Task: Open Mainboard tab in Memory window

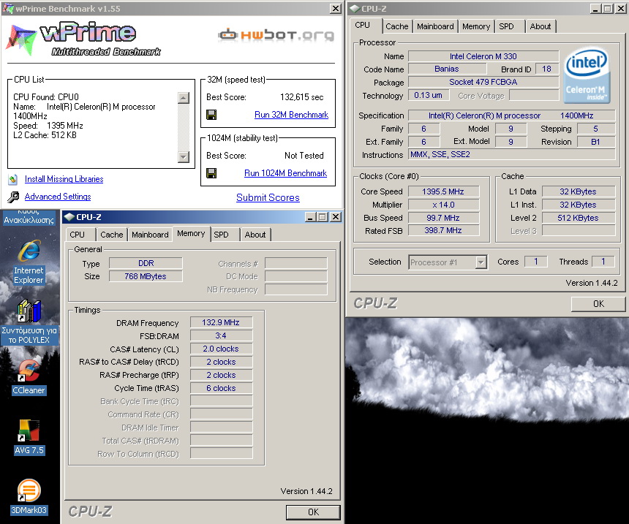Action: coord(150,235)
